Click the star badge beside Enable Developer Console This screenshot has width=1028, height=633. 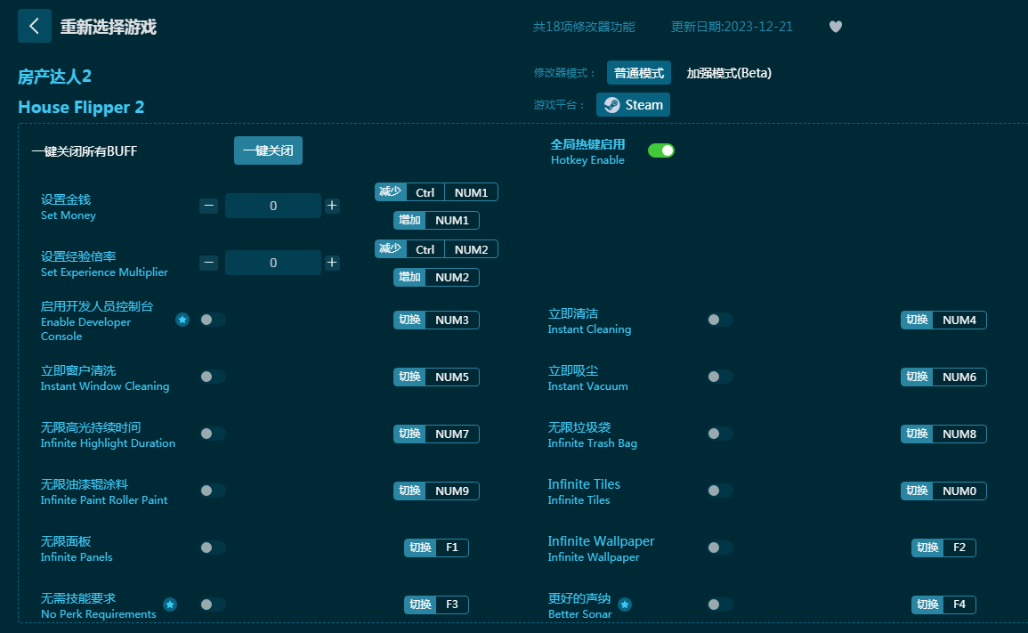pyautogui.click(x=182, y=320)
